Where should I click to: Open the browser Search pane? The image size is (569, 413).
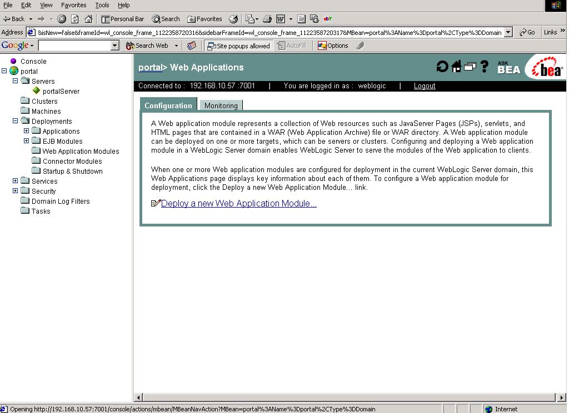point(166,19)
